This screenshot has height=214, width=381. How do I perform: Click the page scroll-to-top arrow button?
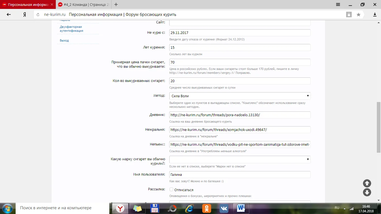[x=367, y=183]
